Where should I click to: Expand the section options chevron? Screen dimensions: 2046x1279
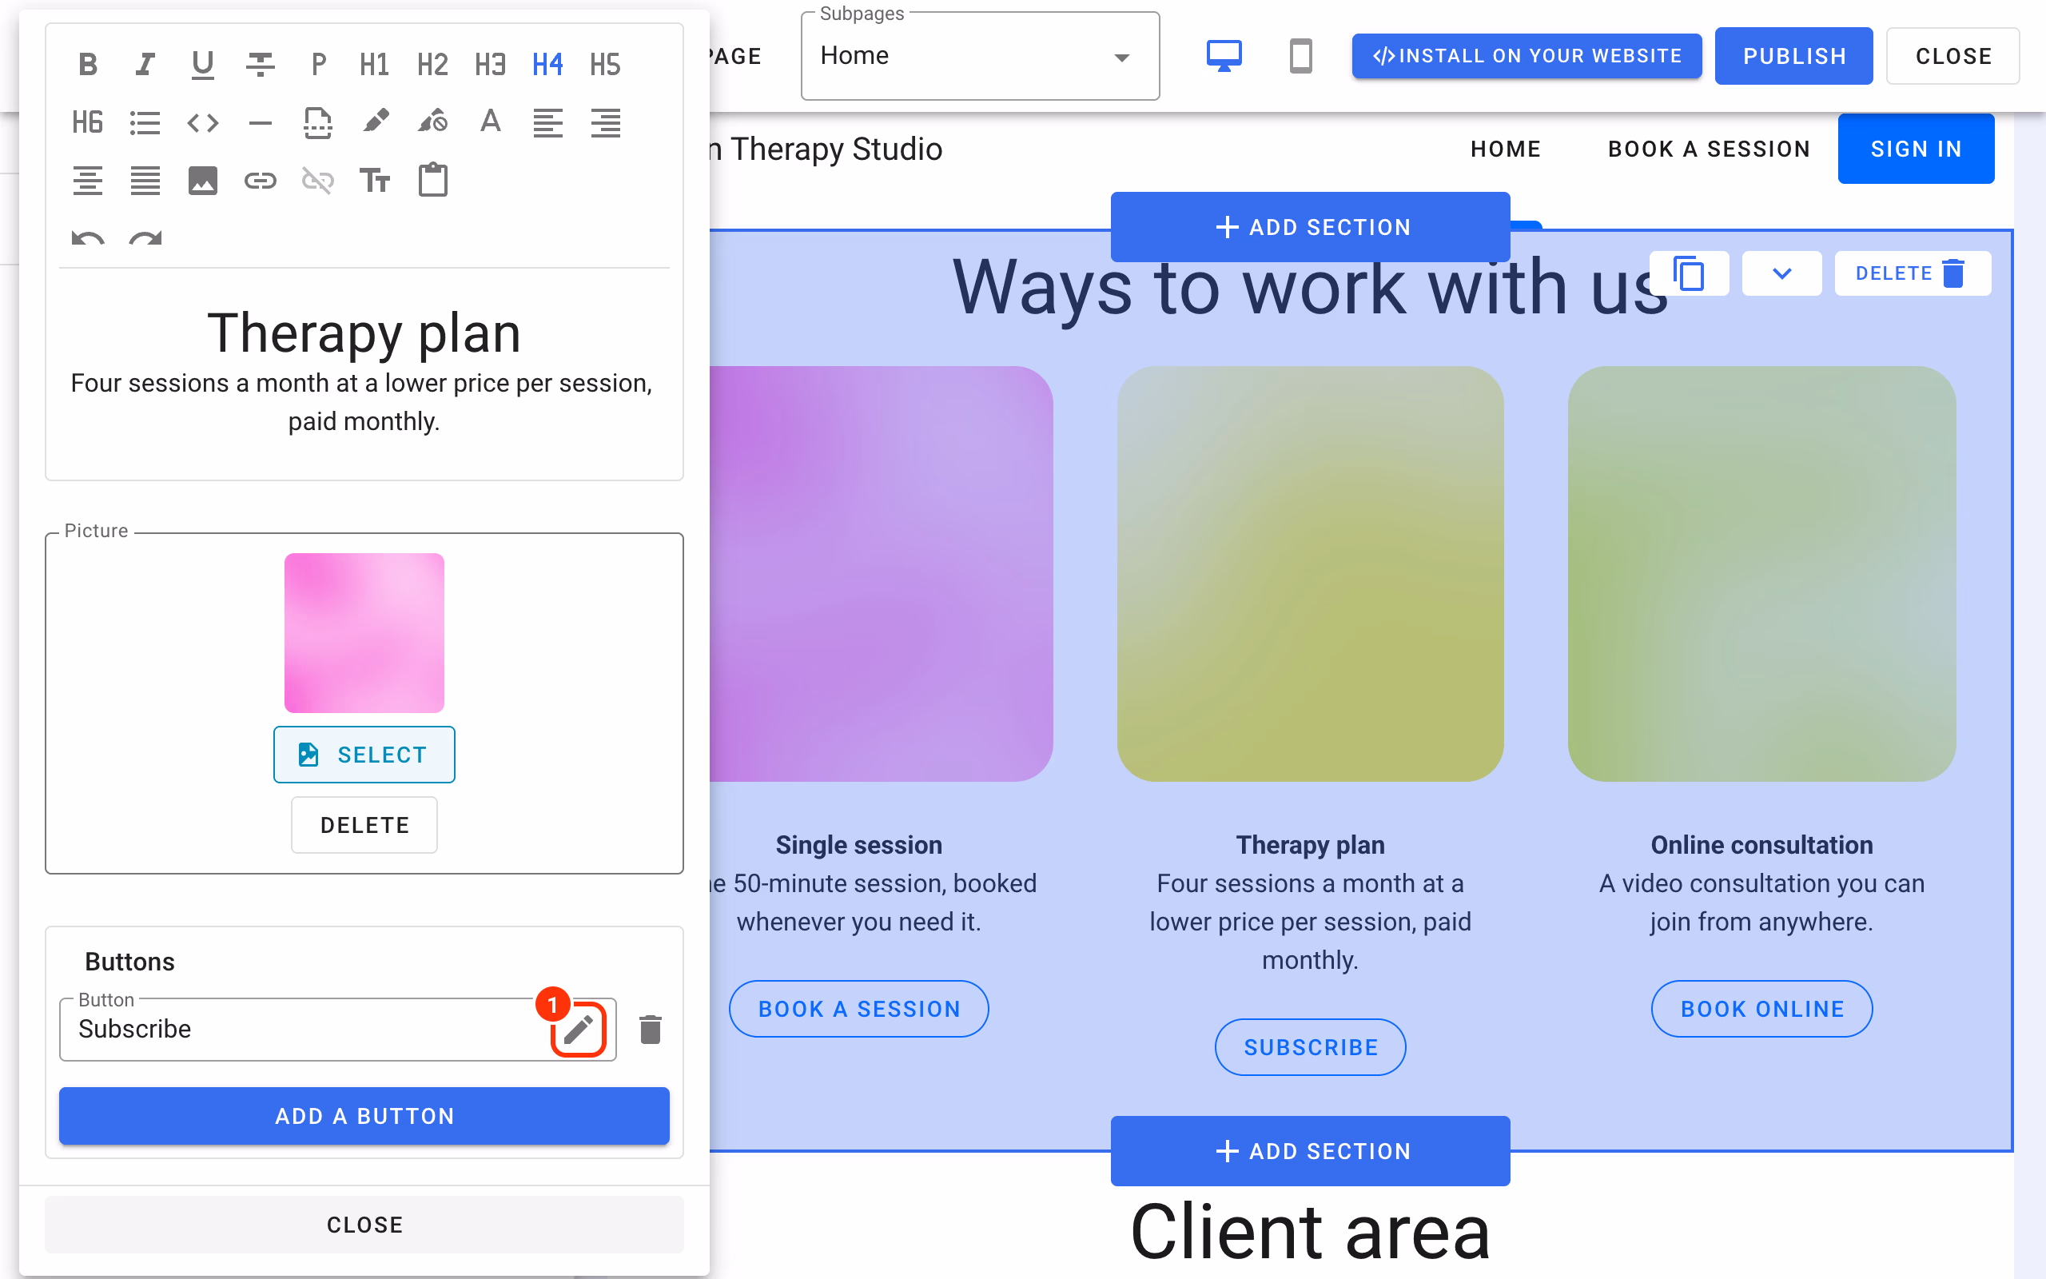coord(1781,273)
